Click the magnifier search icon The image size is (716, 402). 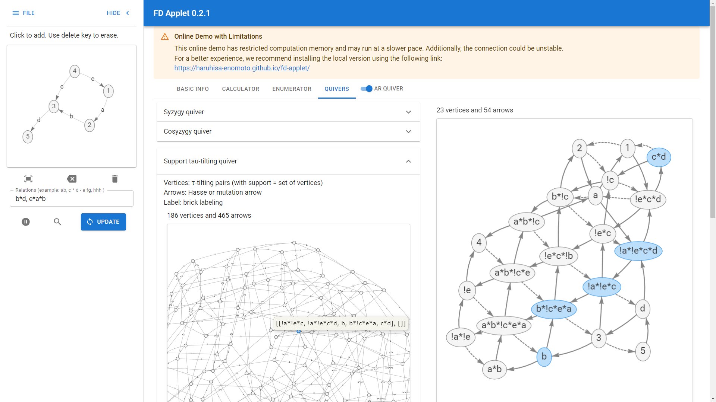click(x=57, y=222)
